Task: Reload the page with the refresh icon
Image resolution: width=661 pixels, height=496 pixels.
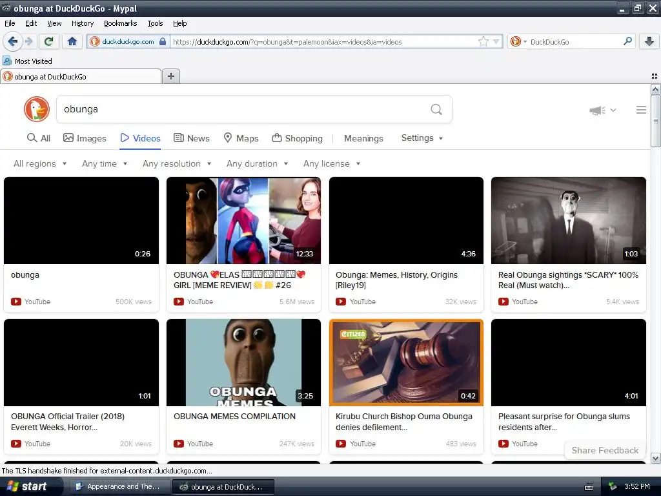Action: (x=49, y=41)
